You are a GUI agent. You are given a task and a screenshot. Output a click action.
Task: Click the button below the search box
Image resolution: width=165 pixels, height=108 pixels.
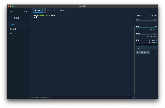pos(143,52)
